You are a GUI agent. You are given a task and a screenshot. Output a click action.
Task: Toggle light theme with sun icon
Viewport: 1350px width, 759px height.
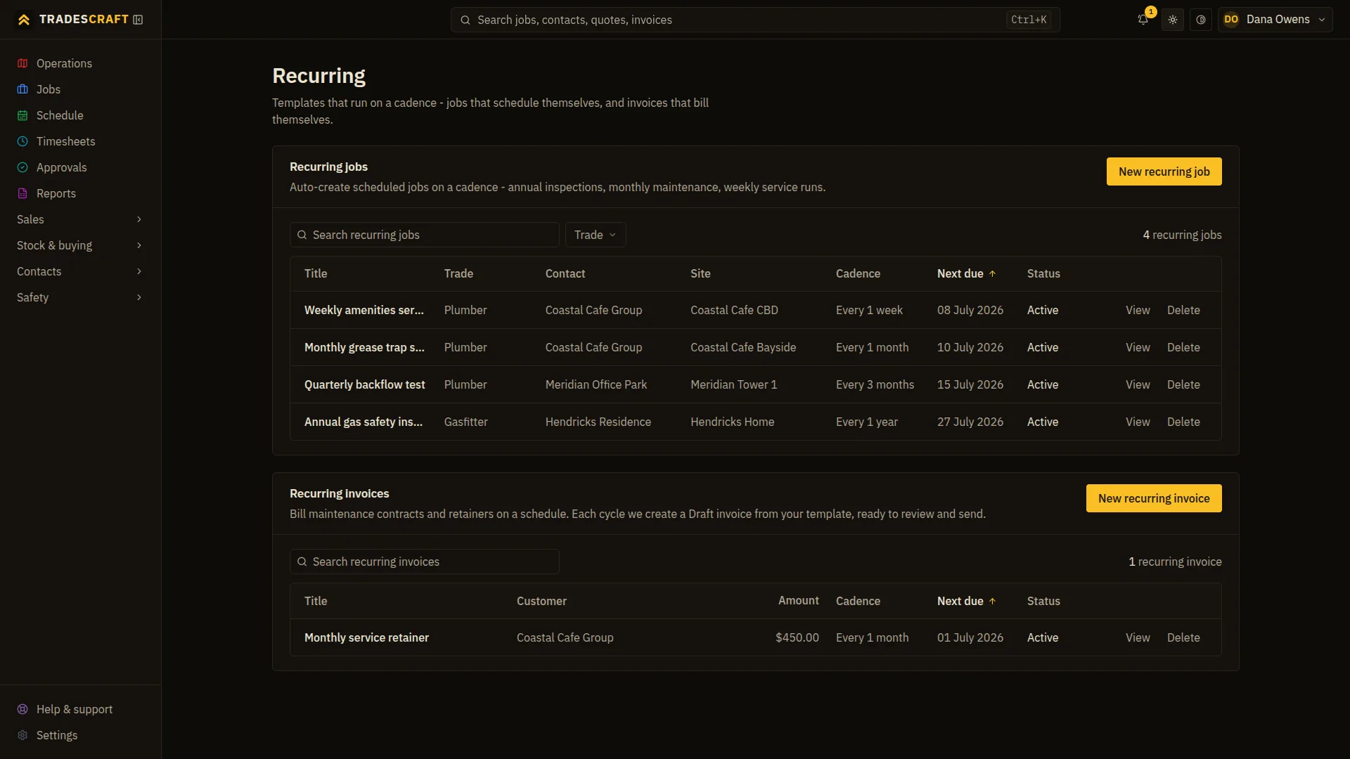pos(1173,20)
